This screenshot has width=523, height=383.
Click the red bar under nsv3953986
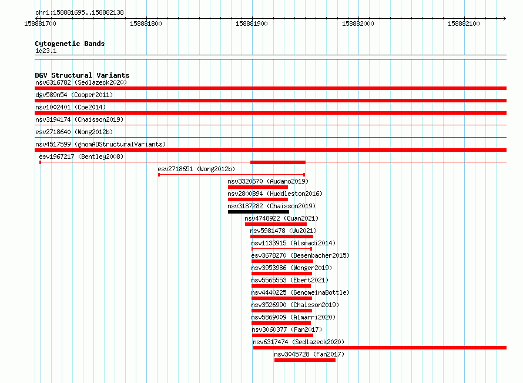coord(281,274)
